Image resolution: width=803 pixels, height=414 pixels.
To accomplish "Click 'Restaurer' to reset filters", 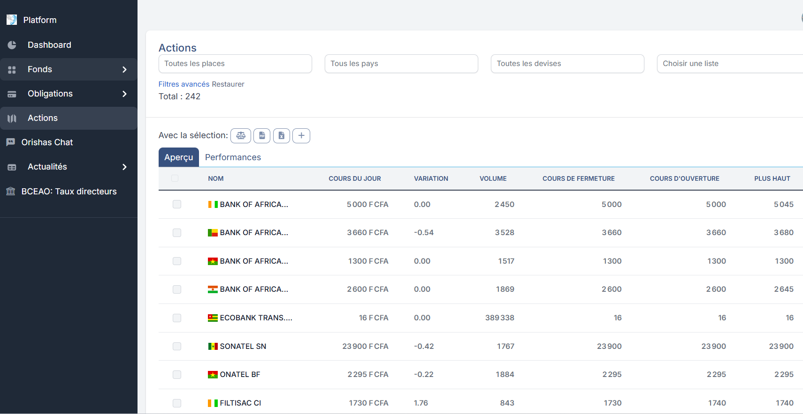I will (228, 84).
